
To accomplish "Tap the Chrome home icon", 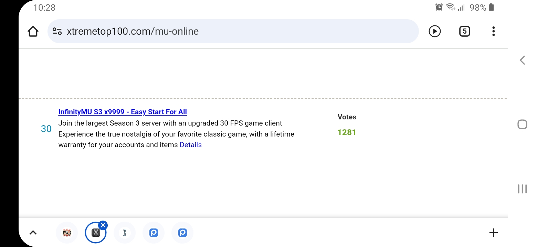I will [33, 32].
